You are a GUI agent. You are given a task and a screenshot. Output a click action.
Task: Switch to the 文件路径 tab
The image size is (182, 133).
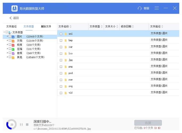click(11, 27)
